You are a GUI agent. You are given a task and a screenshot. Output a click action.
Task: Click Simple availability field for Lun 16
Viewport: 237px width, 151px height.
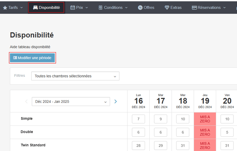[x=138, y=119]
